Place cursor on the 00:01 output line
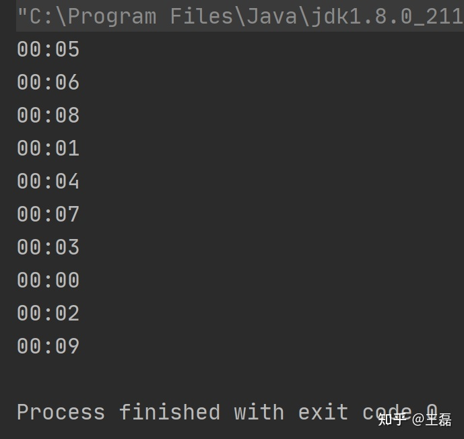464x439 pixels. (48, 148)
